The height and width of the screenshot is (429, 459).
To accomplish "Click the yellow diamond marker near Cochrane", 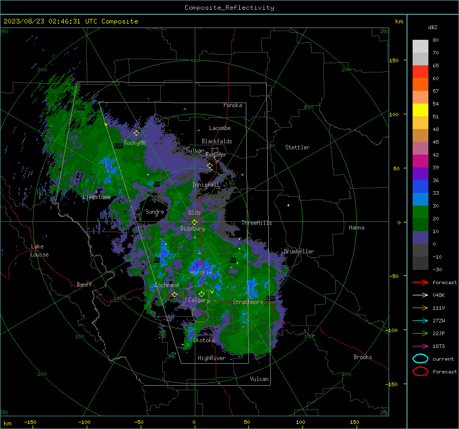I will (x=174, y=295).
